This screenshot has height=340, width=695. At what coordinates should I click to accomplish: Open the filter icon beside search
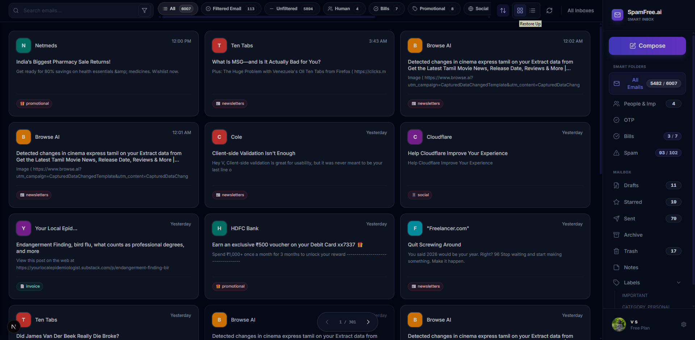[x=145, y=10]
